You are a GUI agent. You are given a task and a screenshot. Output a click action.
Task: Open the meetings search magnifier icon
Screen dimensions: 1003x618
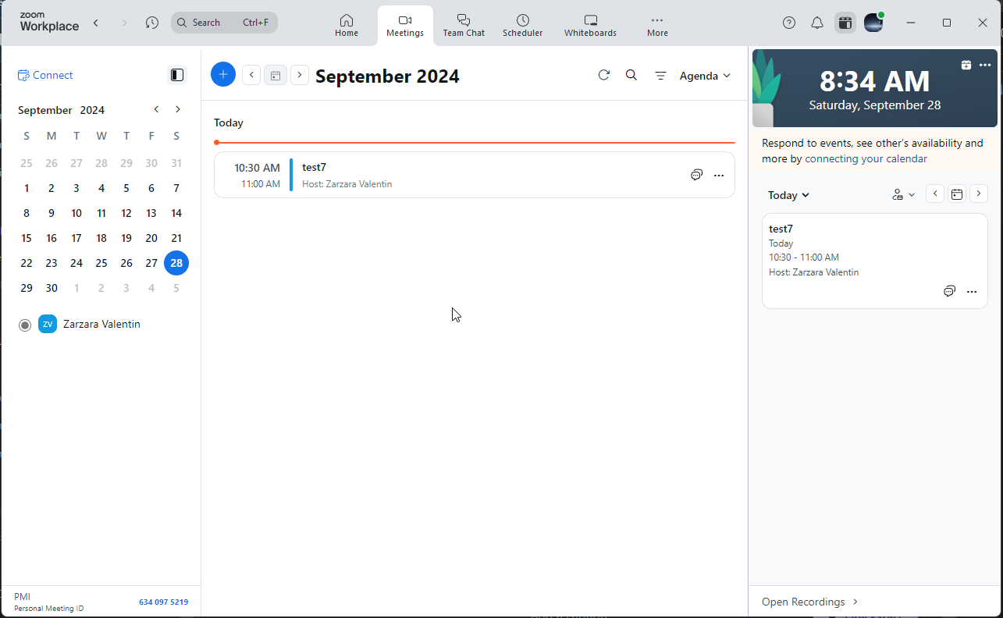tap(631, 76)
